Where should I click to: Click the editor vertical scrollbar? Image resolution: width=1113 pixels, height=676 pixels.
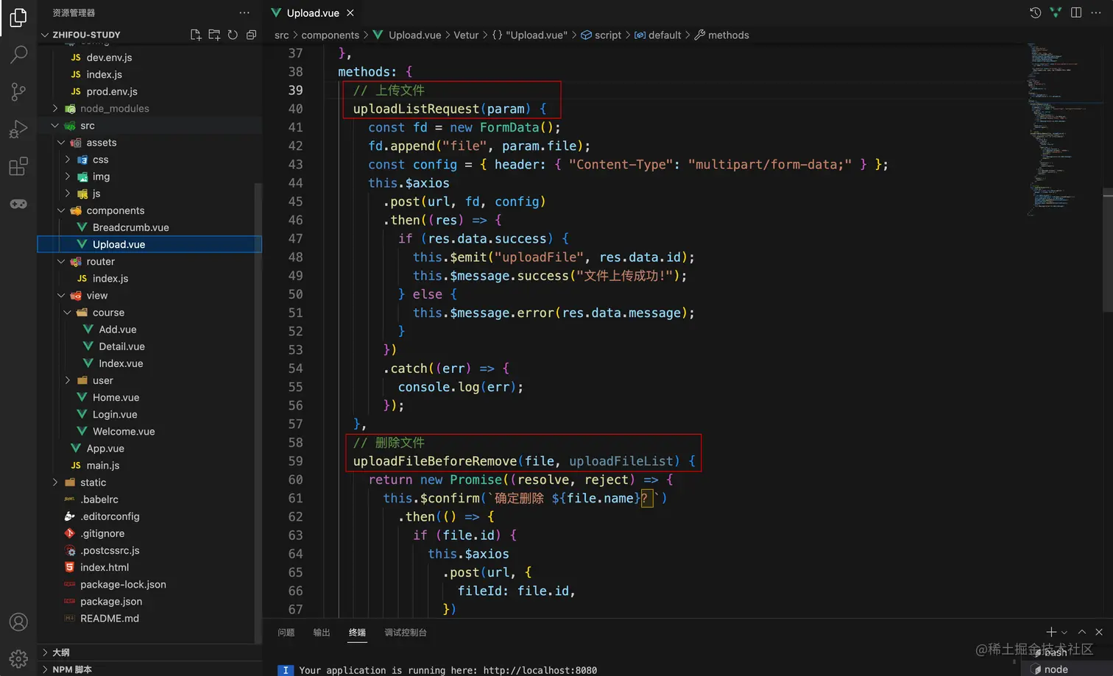click(1108, 250)
